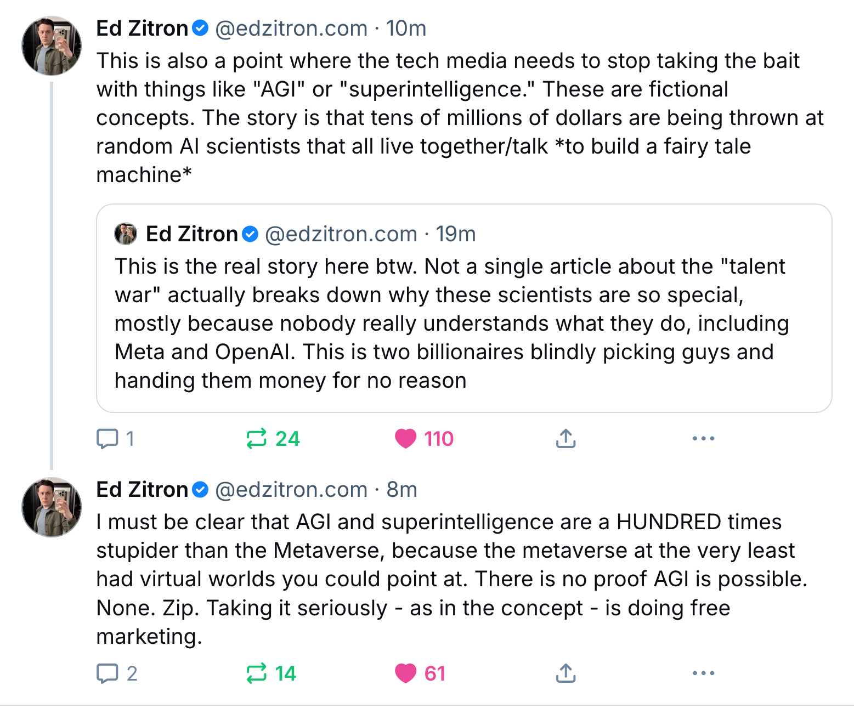Reply to the 8m post with 2 replies
Image resolution: width=854 pixels, height=708 pixels.
click(x=116, y=673)
